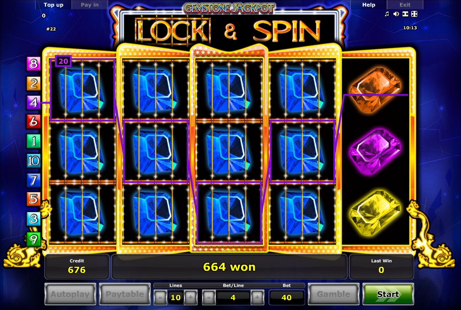The width and height of the screenshot is (461, 310).
Task: Select payline 8 pink indicator
Action: [33, 63]
